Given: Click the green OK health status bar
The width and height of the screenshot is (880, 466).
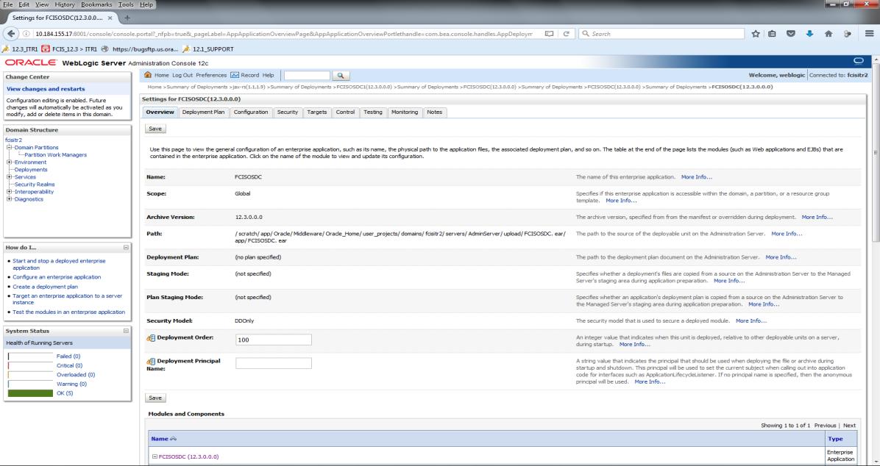Looking at the screenshot, I should 30,393.
